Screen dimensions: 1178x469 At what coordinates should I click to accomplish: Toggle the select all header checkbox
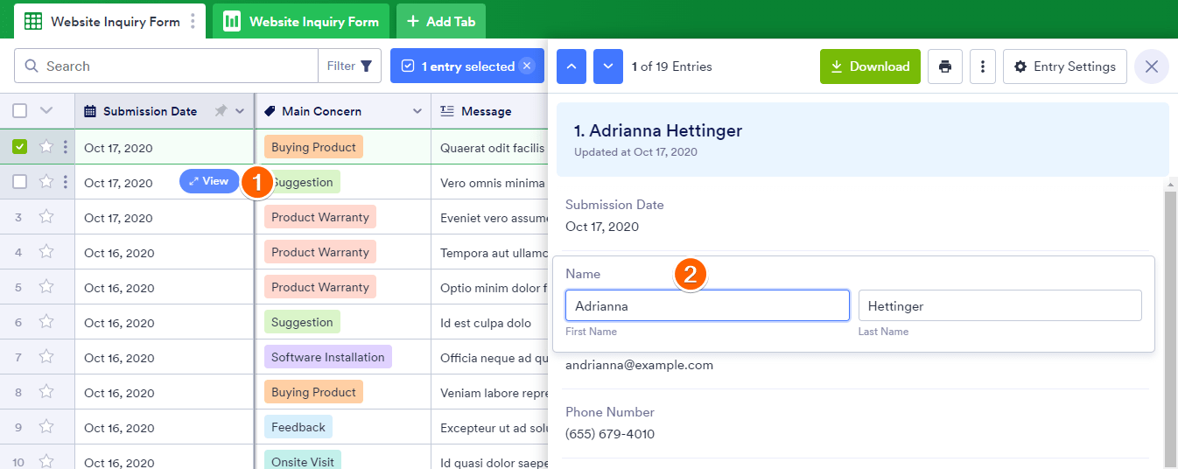click(19, 111)
